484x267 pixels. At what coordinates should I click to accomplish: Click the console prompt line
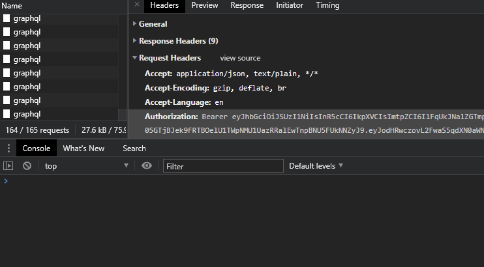coord(242,181)
